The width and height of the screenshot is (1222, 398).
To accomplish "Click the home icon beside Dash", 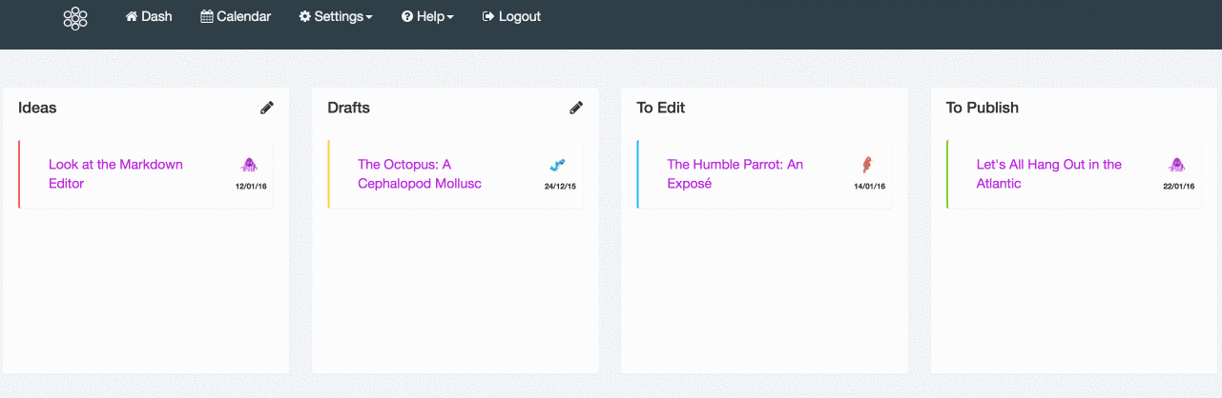I will [132, 16].
